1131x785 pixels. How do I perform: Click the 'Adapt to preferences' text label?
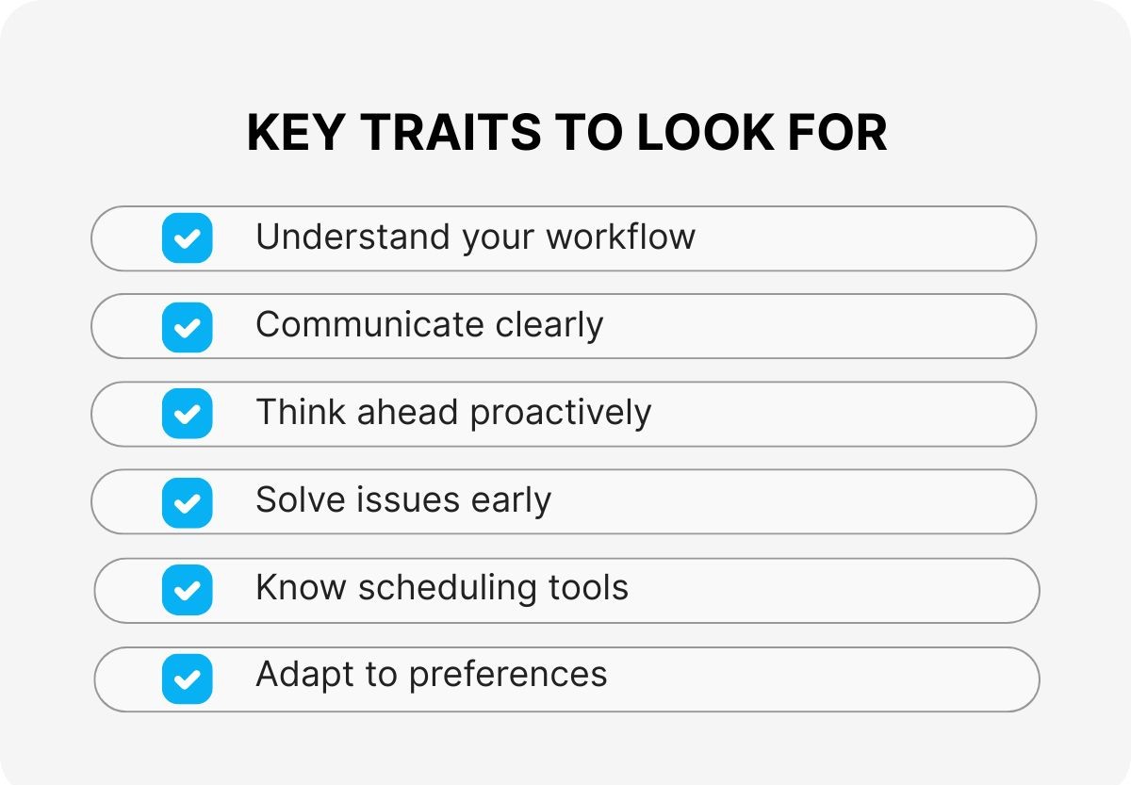point(431,675)
